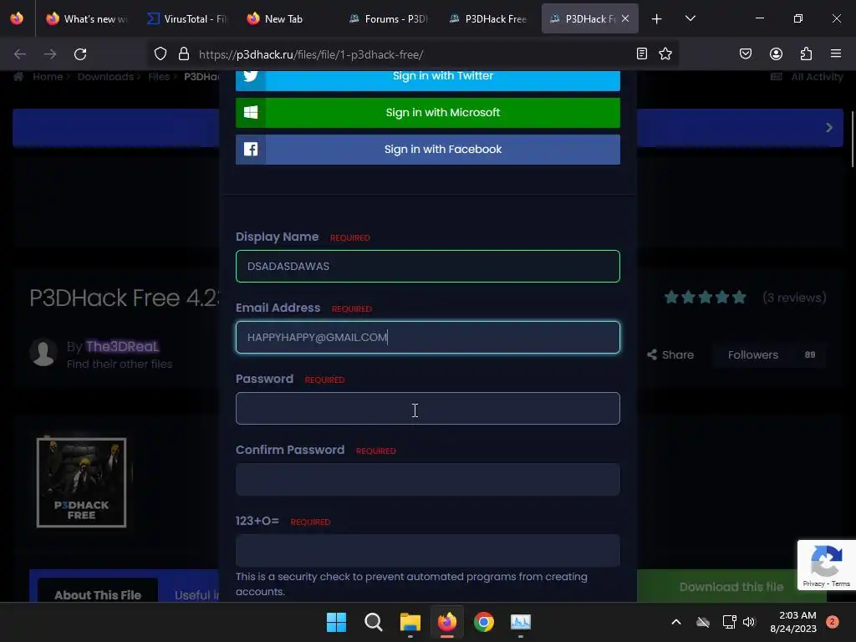Image resolution: width=856 pixels, height=642 pixels.
Task: Open Windows Start menu
Action: pos(336,622)
